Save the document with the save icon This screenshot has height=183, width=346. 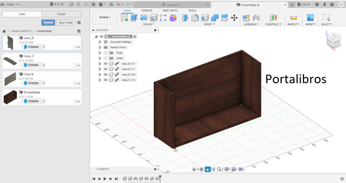pyautogui.click(x=111, y=4)
